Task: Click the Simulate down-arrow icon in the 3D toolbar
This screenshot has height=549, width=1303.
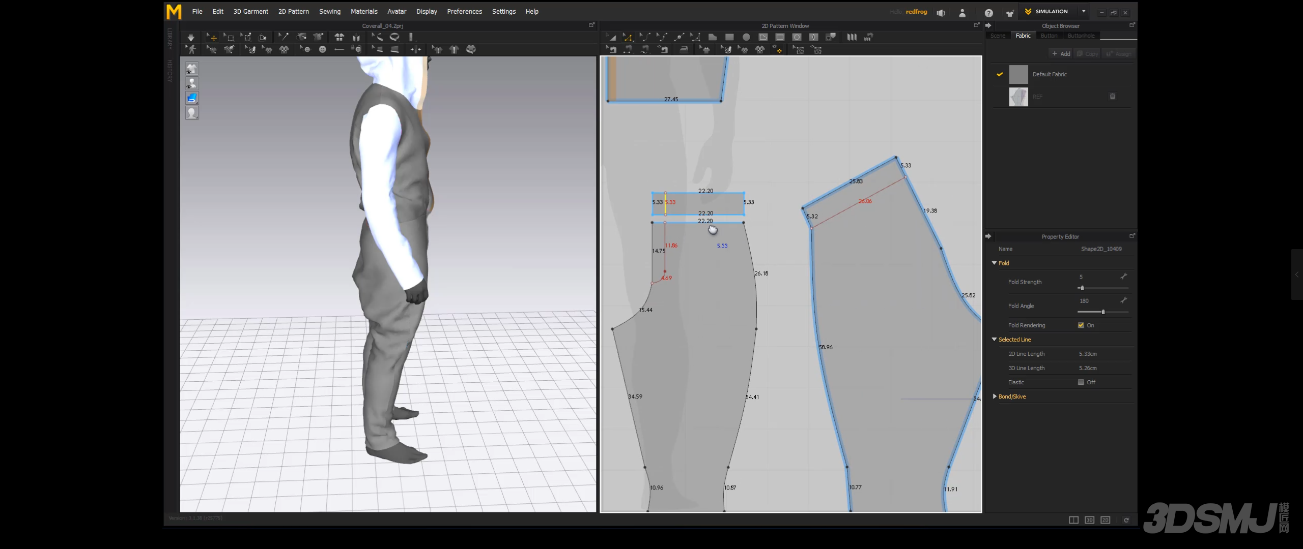Action: point(191,37)
